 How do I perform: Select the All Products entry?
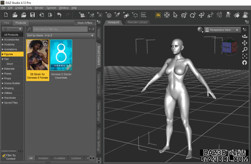12,35
